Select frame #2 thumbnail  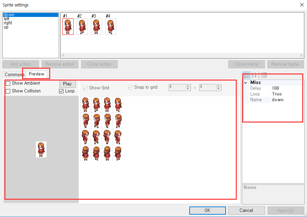[x=82, y=27]
